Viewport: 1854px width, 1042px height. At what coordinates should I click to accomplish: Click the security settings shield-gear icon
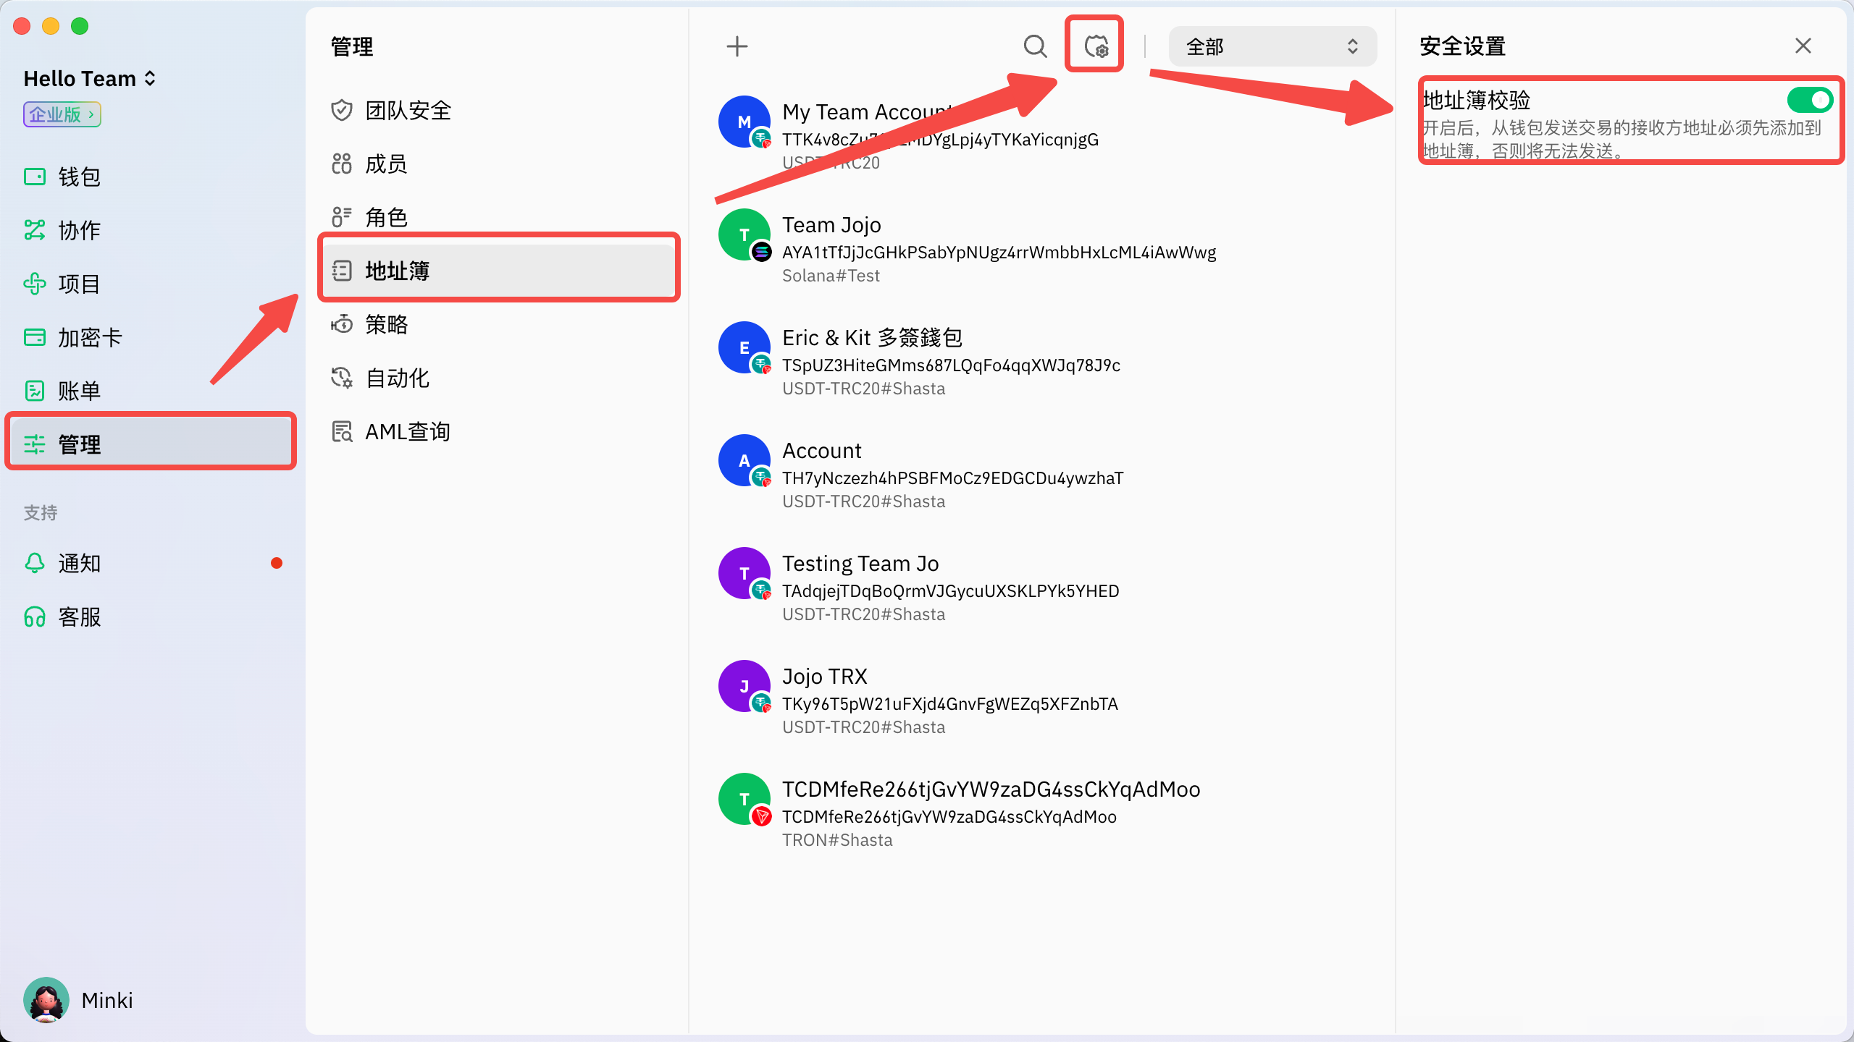click(x=1096, y=46)
